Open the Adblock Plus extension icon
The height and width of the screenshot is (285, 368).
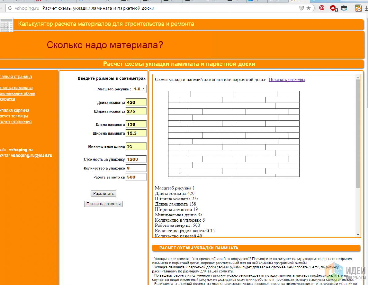pos(333,8)
